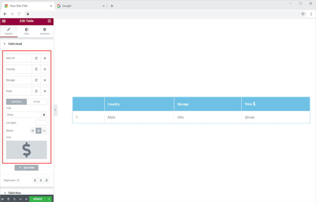Set Media type to none
Screen dimensions: 316x202
tap(32, 131)
